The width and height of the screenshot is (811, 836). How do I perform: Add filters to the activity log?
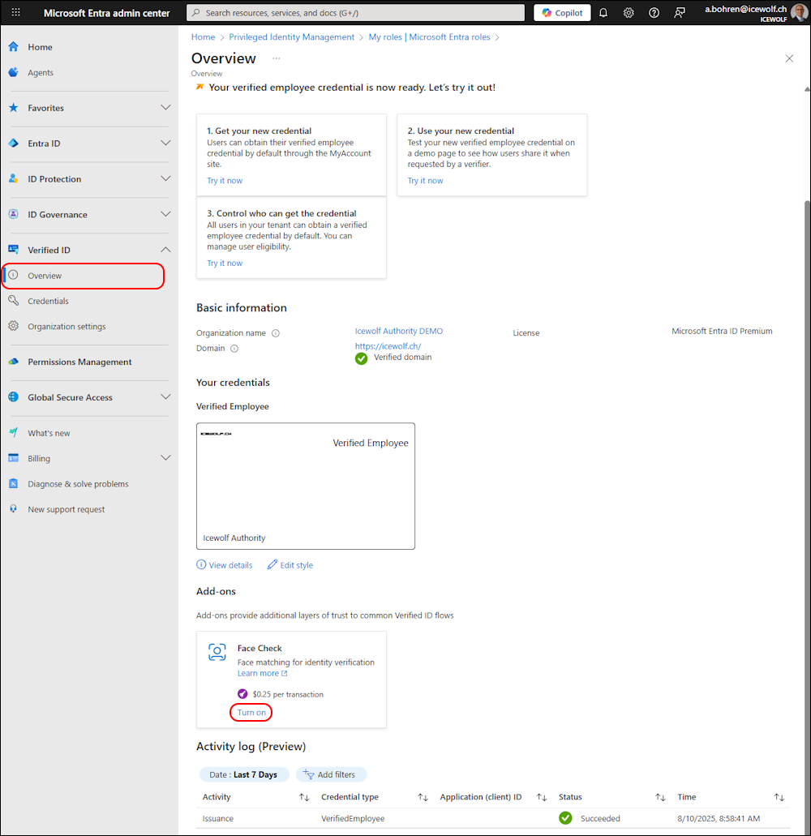click(x=332, y=774)
